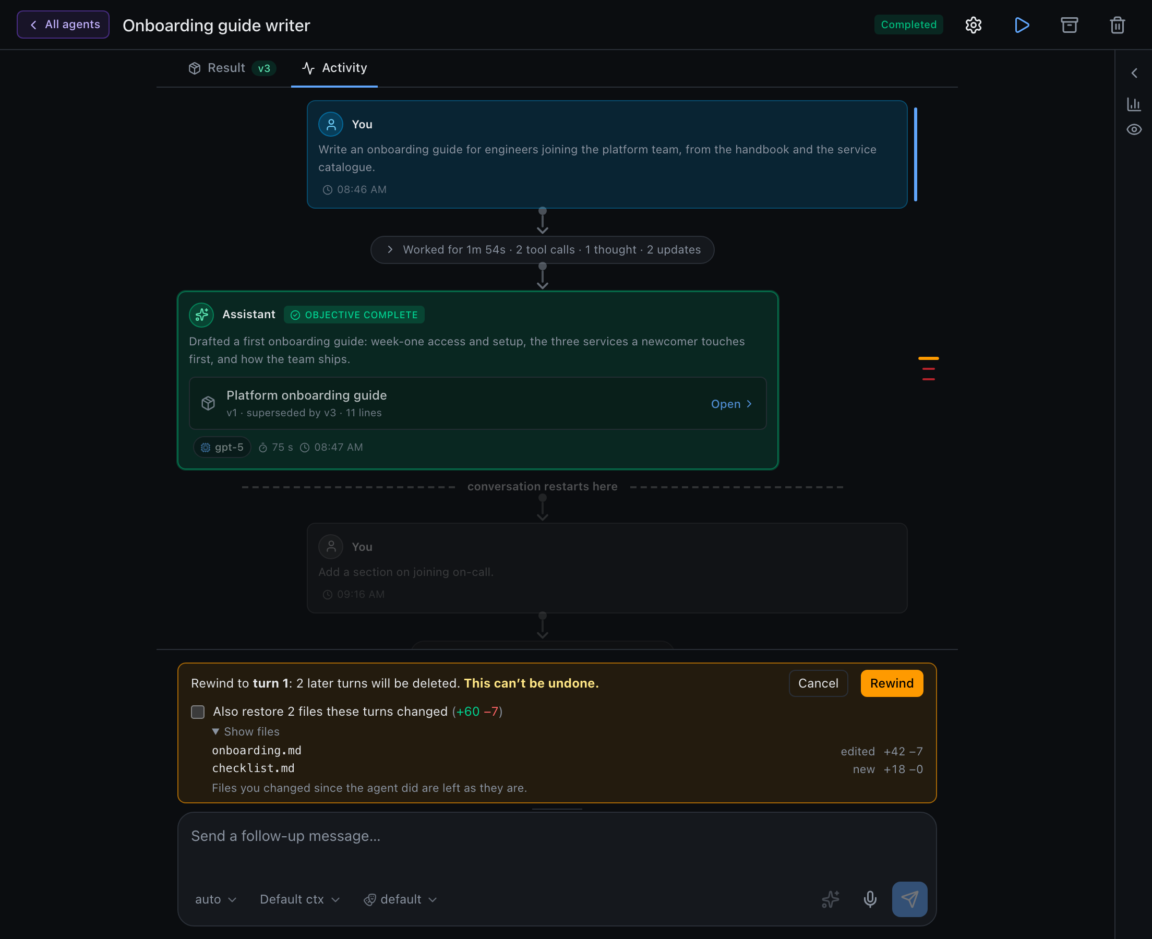Viewport: 1152px width, 939px height.
Task: Click the OBJECTIVE COMPLETE badge
Action: 354,315
